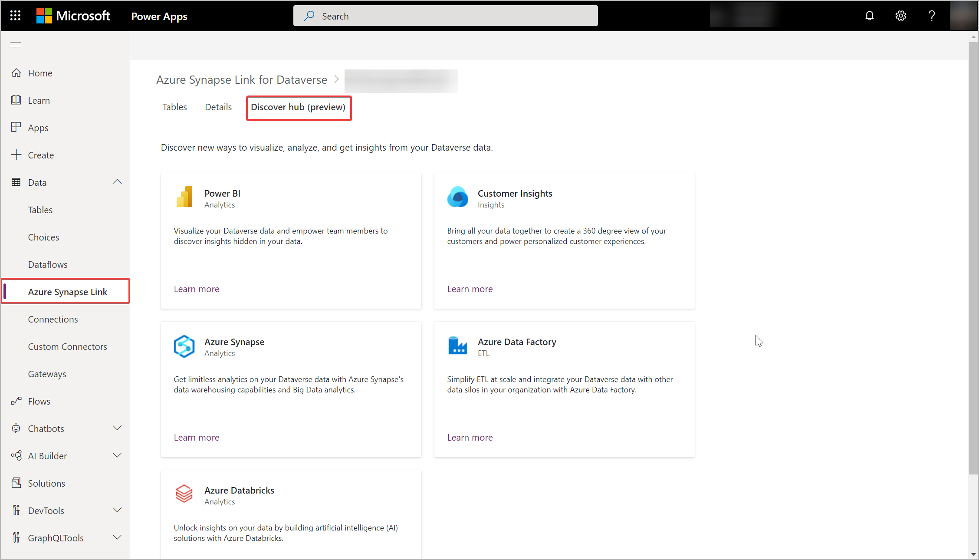Open the Settings gear menu

click(x=901, y=16)
